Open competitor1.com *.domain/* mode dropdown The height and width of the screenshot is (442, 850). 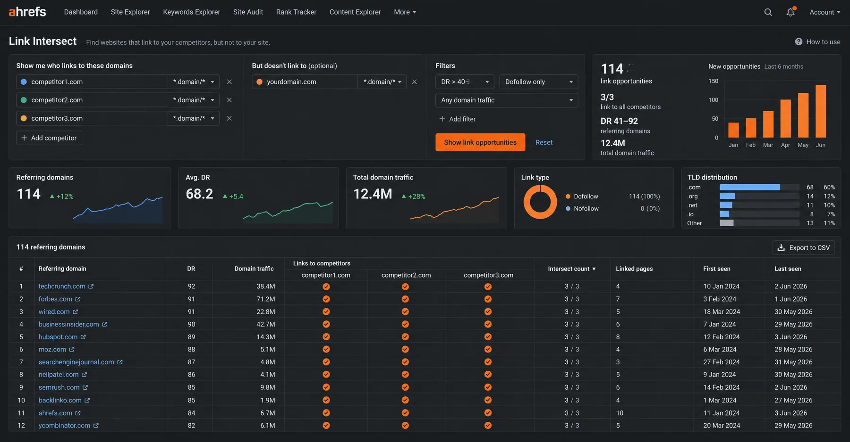pos(193,82)
